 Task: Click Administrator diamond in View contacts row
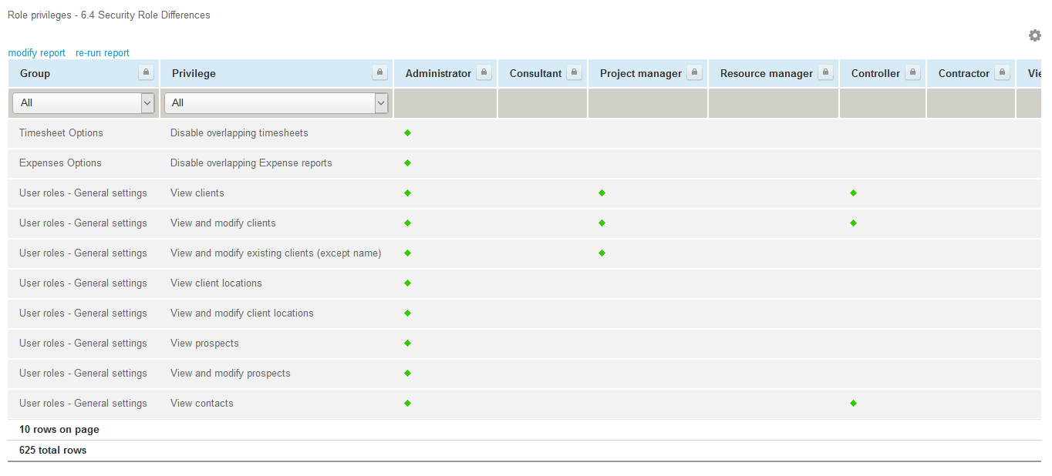pos(408,403)
